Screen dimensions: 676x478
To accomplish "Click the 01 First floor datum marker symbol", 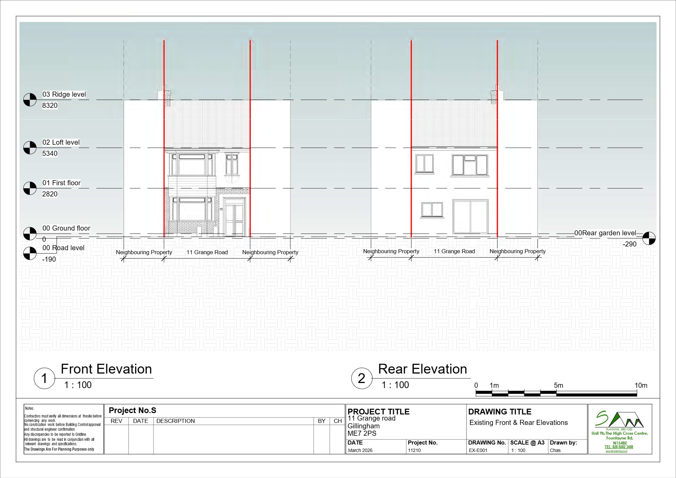I will coord(30,188).
